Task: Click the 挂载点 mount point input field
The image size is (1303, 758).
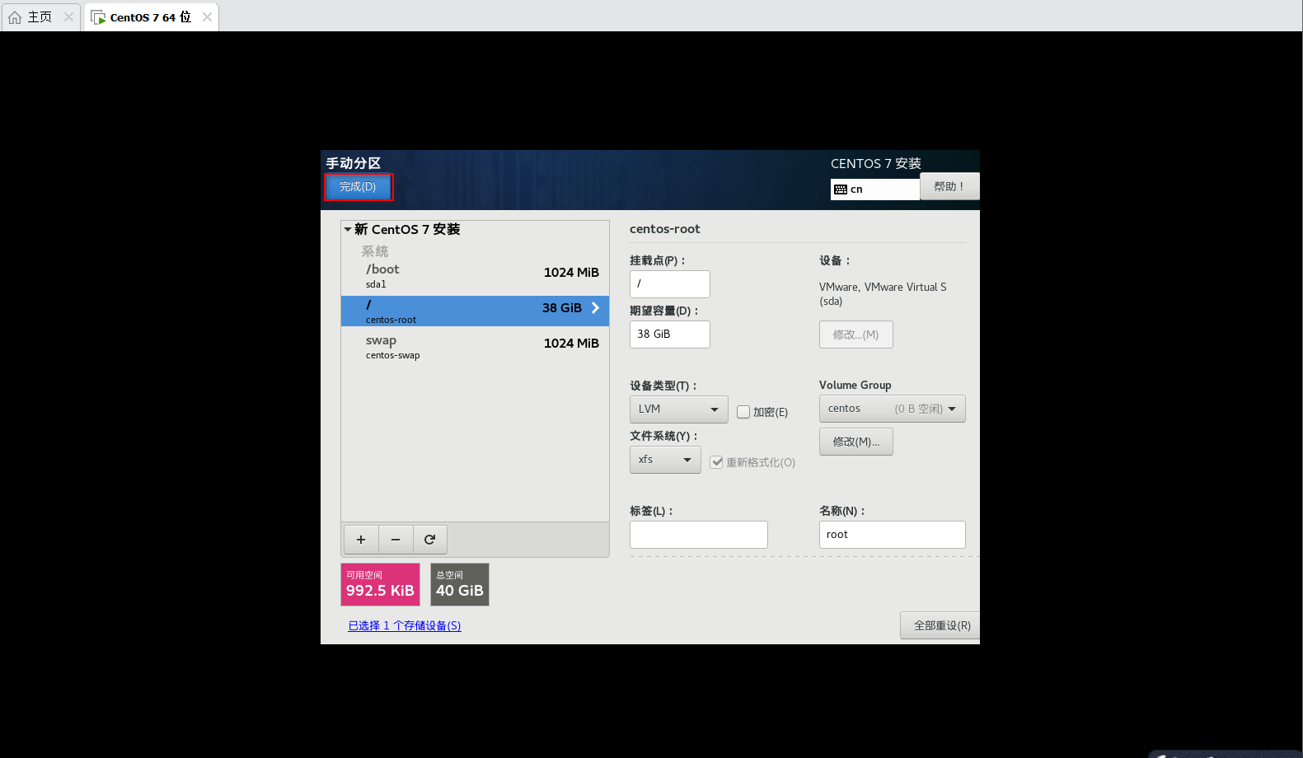Action: coord(670,284)
